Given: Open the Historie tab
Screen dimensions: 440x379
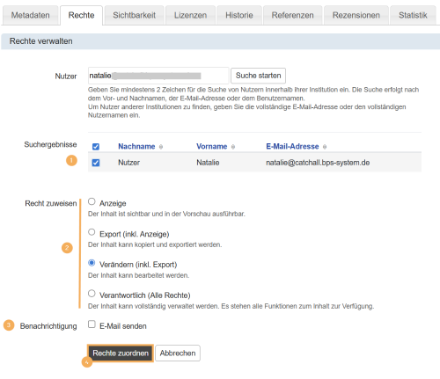Looking at the screenshot, I should (x=239, y=15).
